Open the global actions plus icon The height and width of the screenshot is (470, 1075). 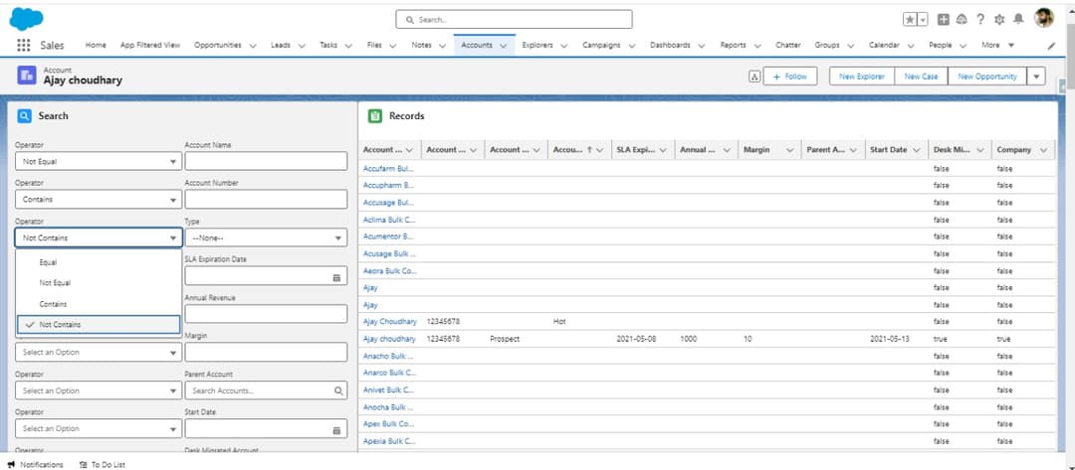point(944,20)
